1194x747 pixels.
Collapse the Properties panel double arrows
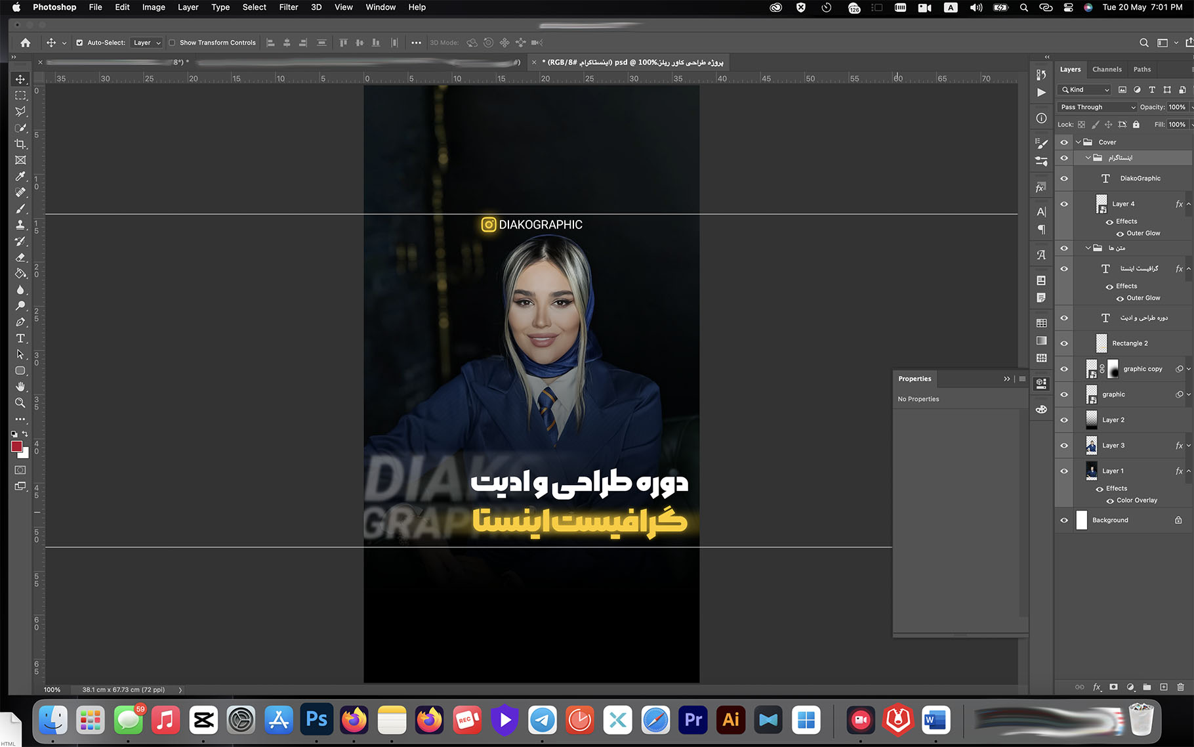(1007, 379)
